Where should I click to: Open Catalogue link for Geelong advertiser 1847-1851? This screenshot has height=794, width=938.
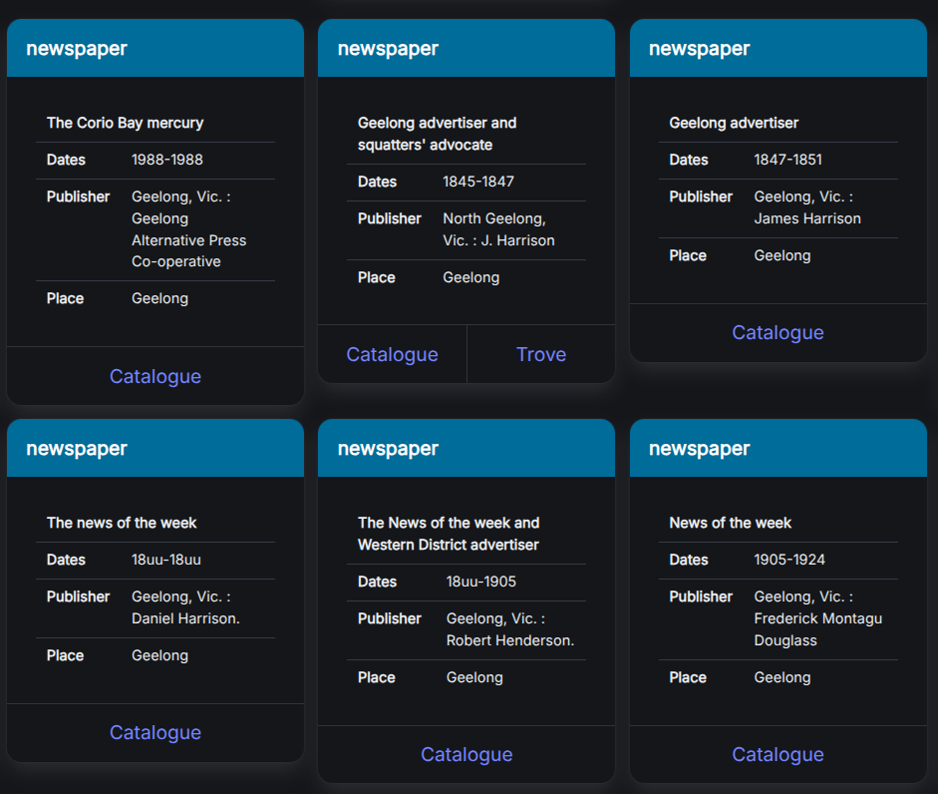tap(778, 332)
